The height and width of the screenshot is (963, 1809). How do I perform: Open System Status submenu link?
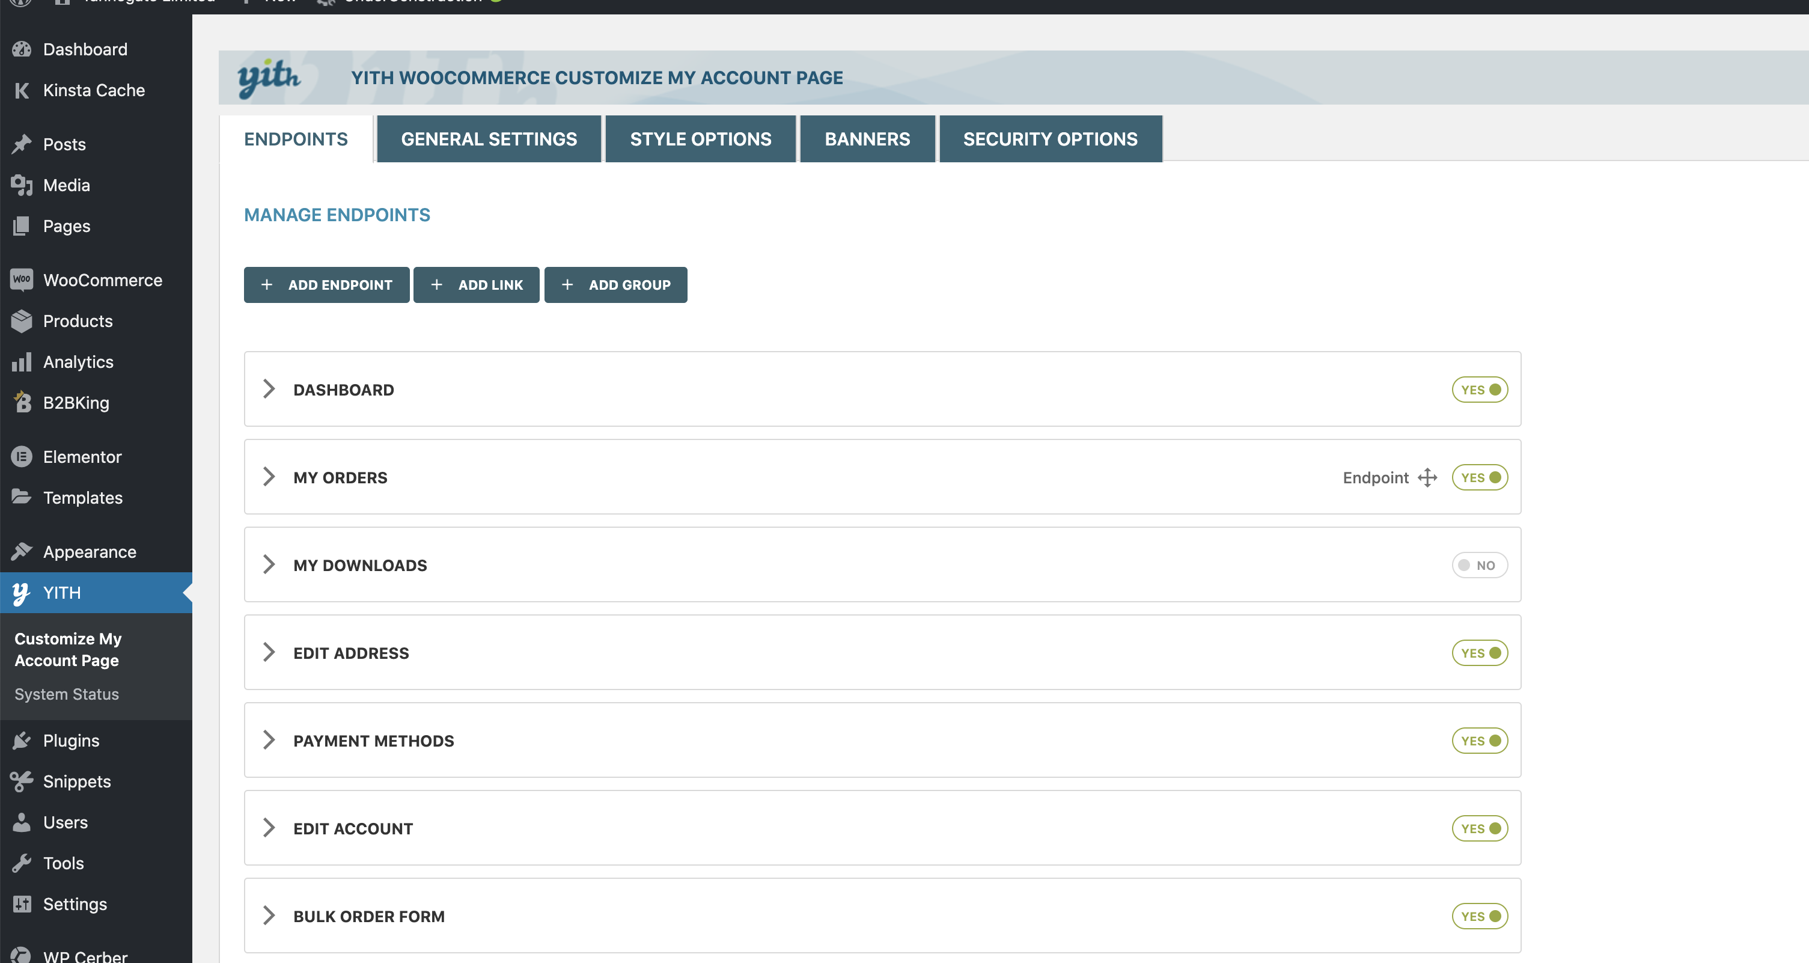coord(67,694)
